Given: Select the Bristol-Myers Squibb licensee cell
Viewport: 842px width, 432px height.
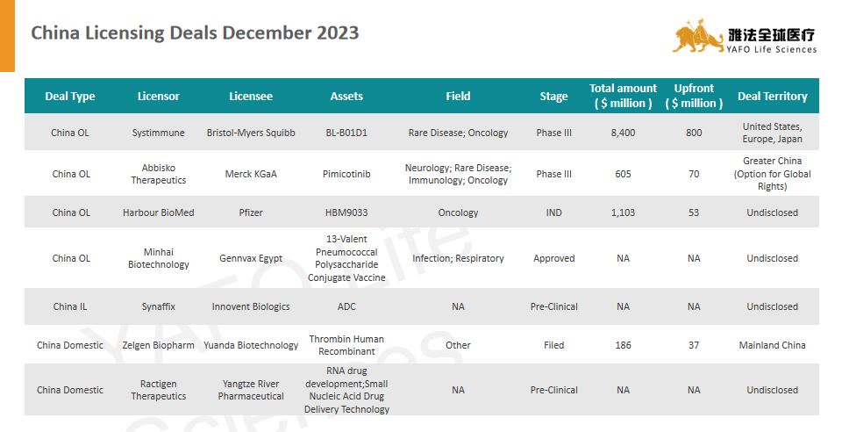Looking at the screenshot, I should click(251, 133).
